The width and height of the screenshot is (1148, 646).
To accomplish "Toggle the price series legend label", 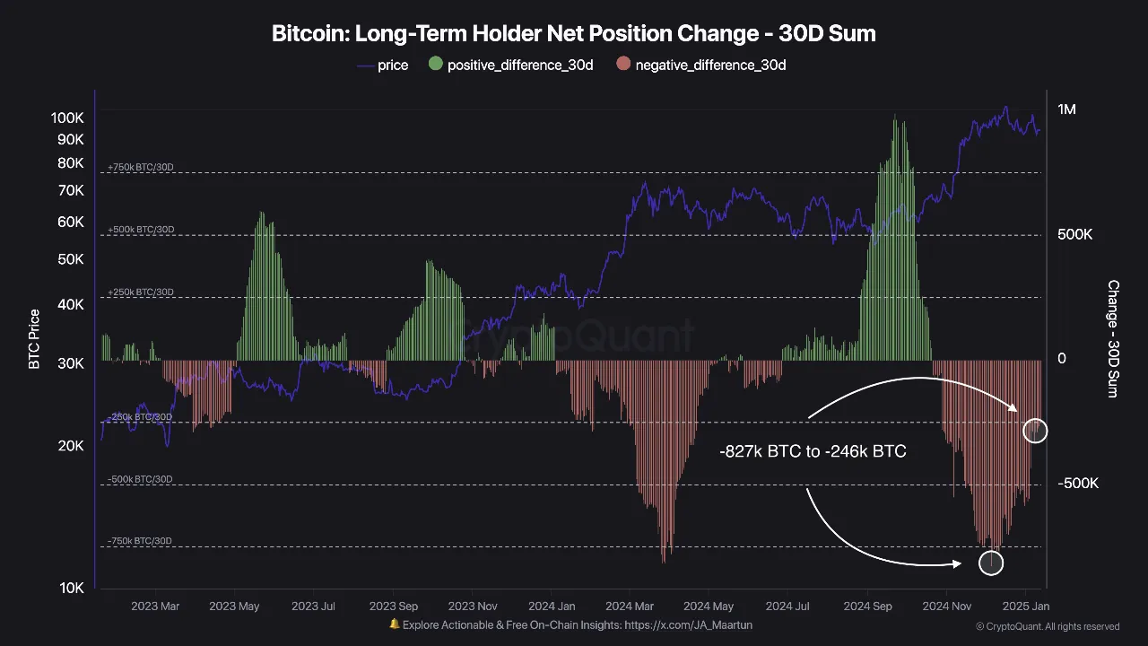I will point(393,65).
